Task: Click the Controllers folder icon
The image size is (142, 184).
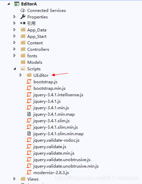Action: click(x=23, y=49)
